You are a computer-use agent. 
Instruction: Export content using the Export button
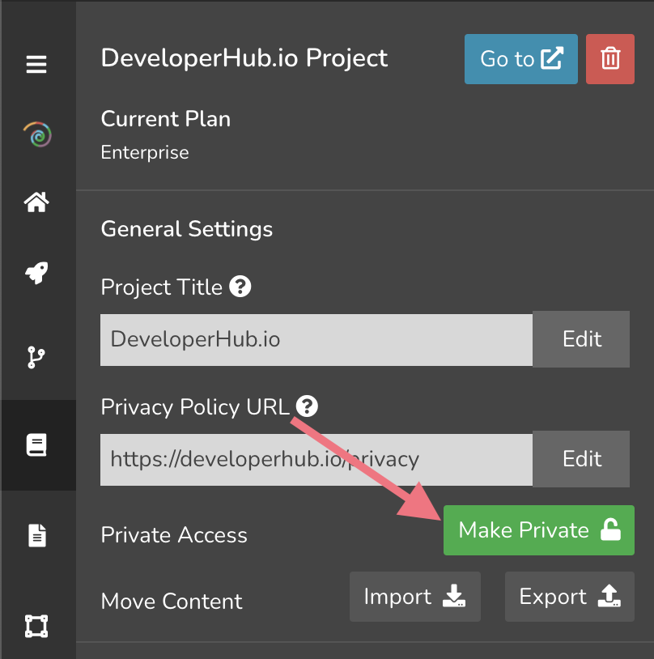(x=569, y=597)
